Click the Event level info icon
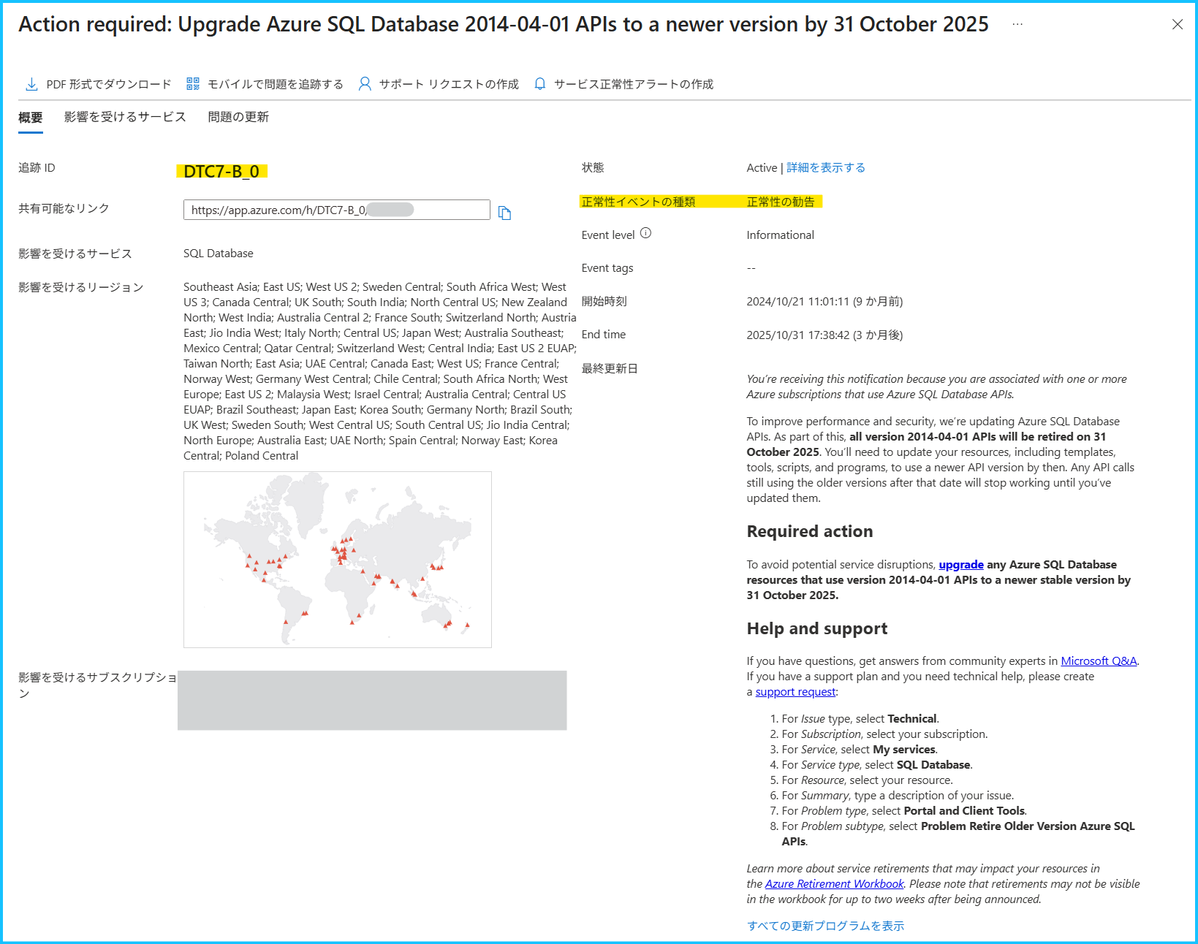 645,233
